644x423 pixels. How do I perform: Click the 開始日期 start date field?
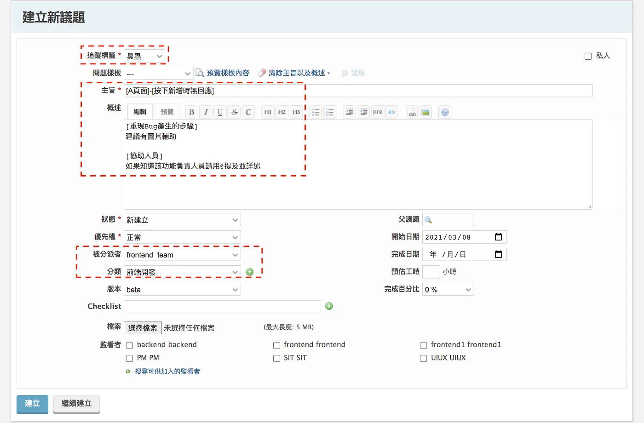tap(464, 237)
